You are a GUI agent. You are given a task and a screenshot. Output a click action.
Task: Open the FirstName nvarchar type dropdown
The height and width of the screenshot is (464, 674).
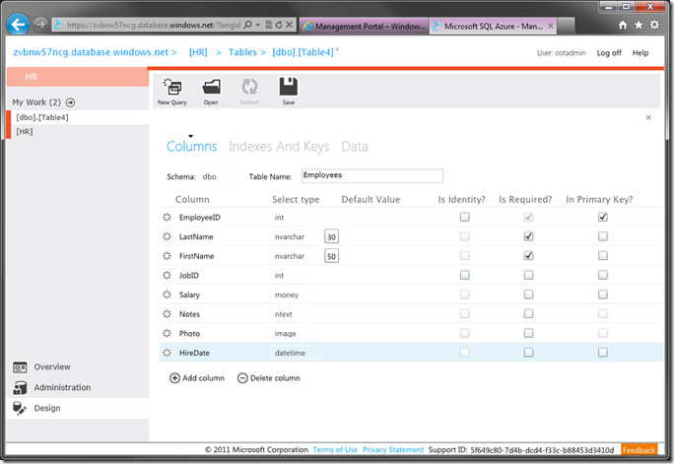[x=297, y=256]
